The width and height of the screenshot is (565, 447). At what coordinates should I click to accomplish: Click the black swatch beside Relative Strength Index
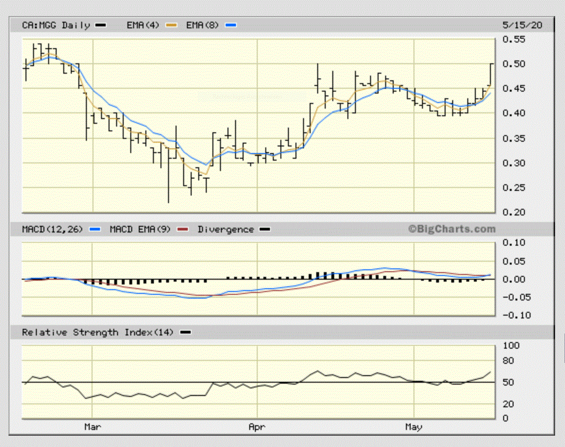click(x=186, y=332)
